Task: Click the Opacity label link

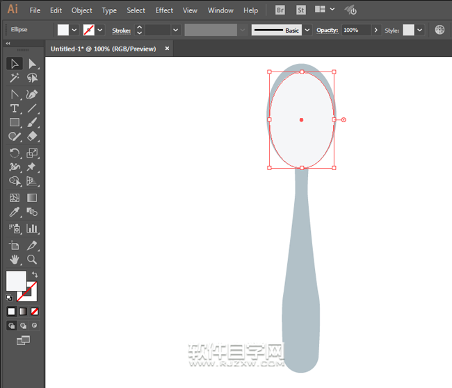Action: (327, 31)
